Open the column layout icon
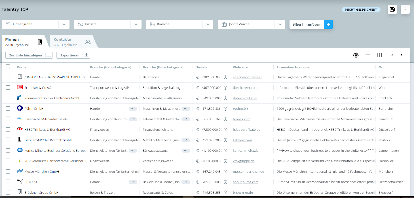This screenshot has width=414, height=198. tap(380, 55)
